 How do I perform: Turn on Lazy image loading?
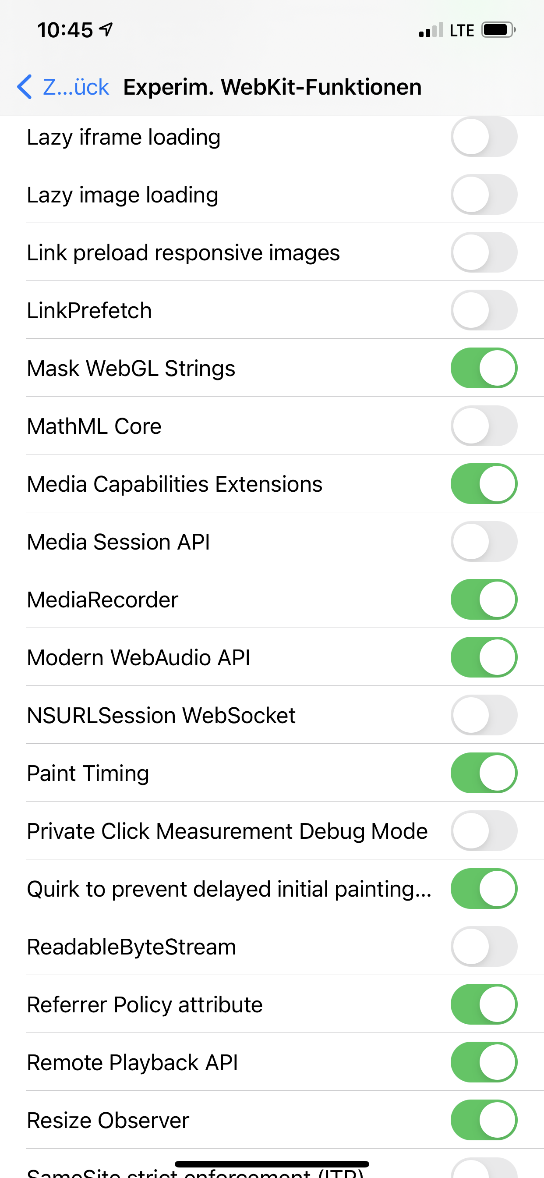click(484, 194)
